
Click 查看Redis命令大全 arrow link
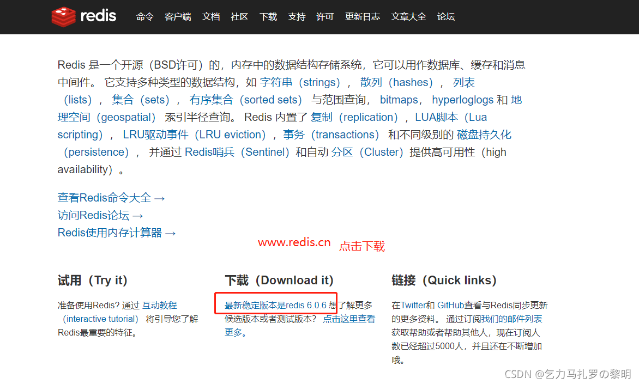tap(111, 198)
